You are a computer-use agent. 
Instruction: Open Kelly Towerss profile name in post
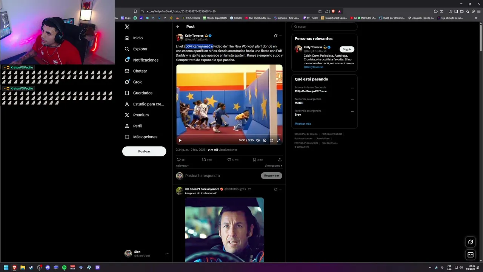[x=194, y=36]
